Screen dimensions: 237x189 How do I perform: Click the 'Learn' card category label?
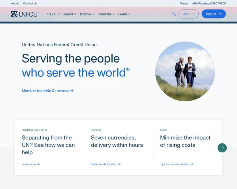pos(164,130)
